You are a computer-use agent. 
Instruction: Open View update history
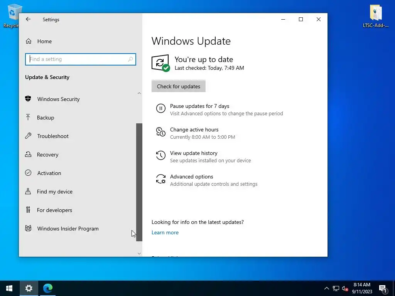coord(194,153)
